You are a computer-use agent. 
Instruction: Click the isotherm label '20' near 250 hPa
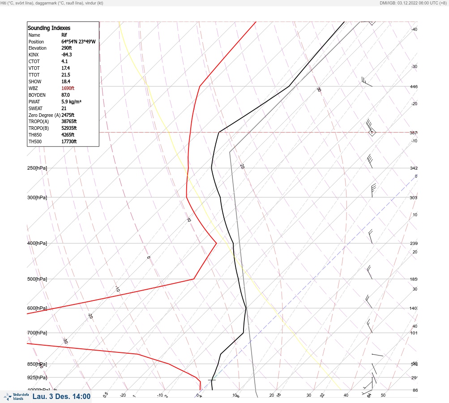pyautogui.click(x=242, y=167)
